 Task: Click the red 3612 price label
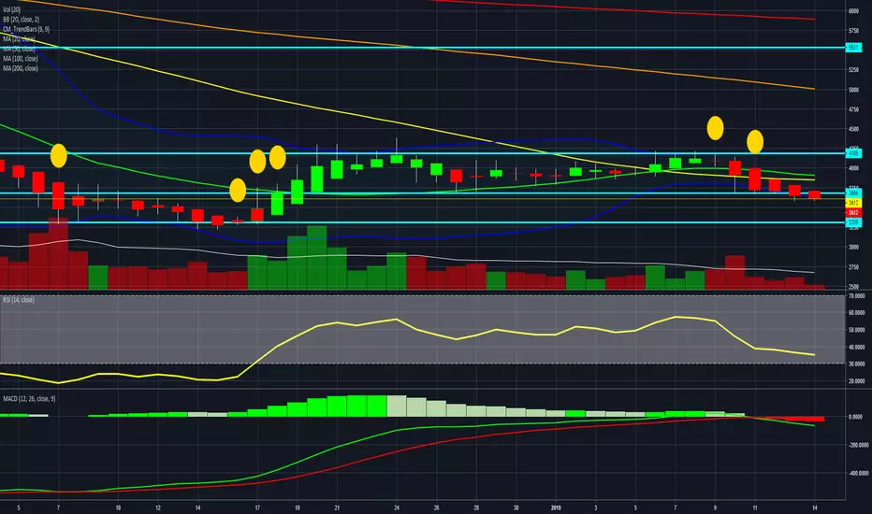(853, 212)
